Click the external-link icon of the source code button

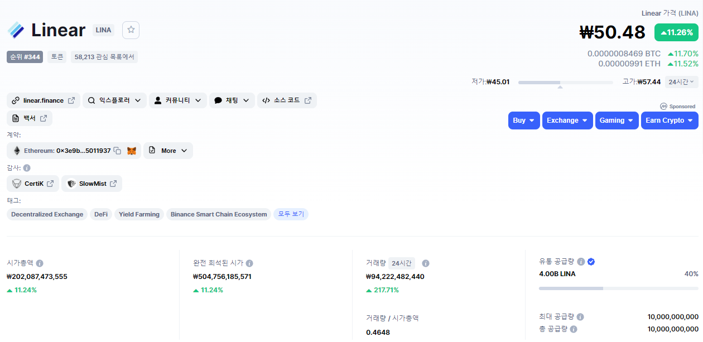(308, 100)
